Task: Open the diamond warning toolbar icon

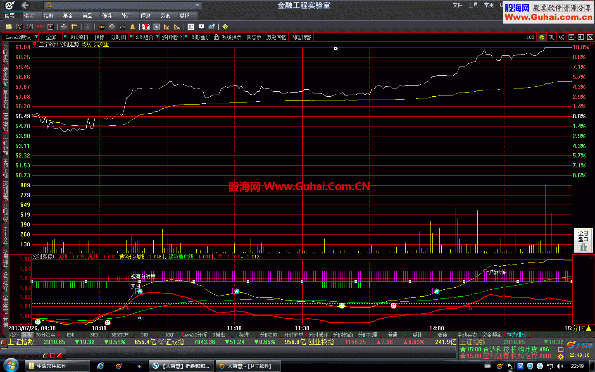Action: coord(112,27)
